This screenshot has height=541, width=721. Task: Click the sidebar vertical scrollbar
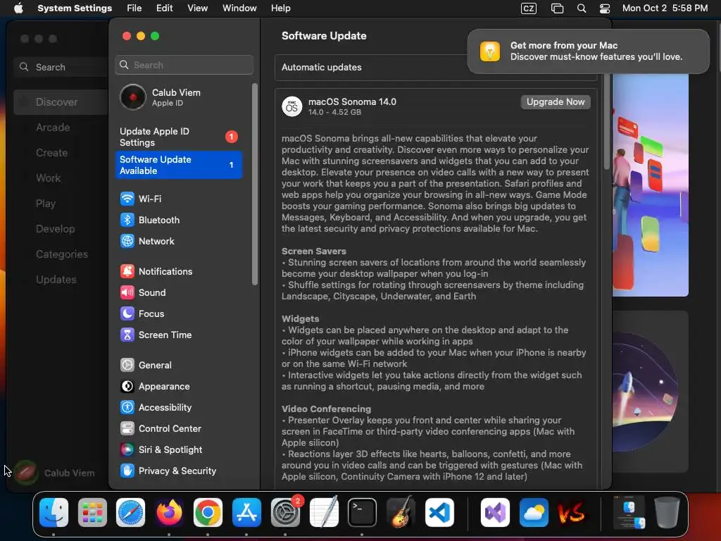255,184
